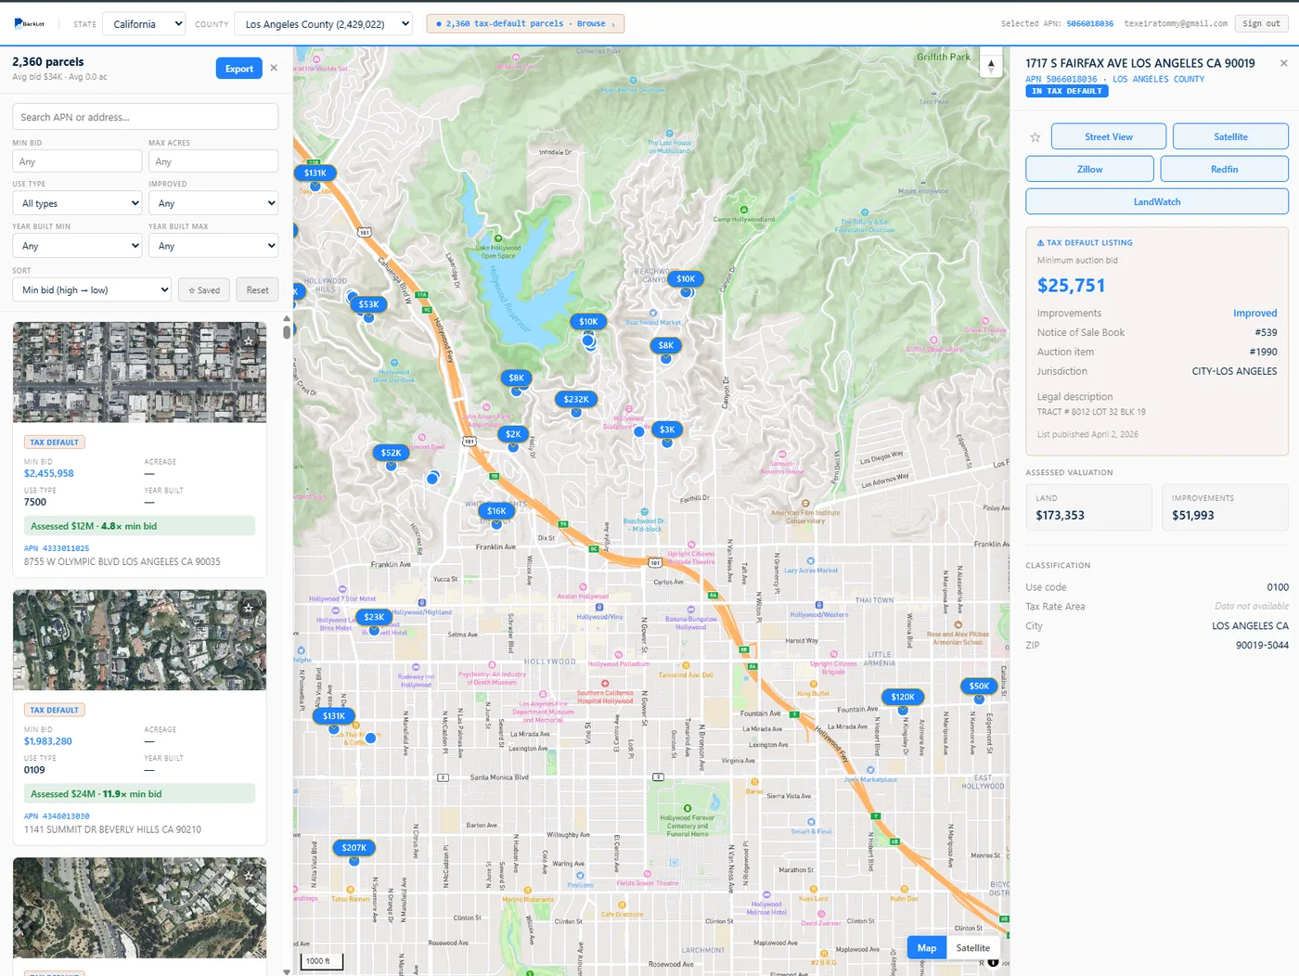Click the Land value $173,353

pyautogui.click(x=1060, y=515)
